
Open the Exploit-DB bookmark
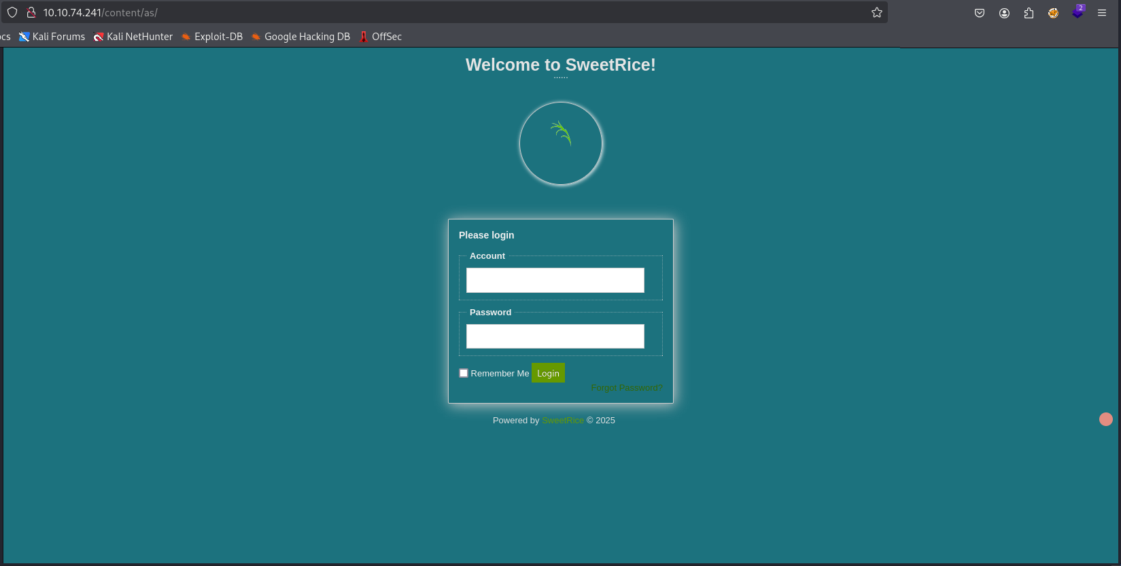(x=212, y=37)
